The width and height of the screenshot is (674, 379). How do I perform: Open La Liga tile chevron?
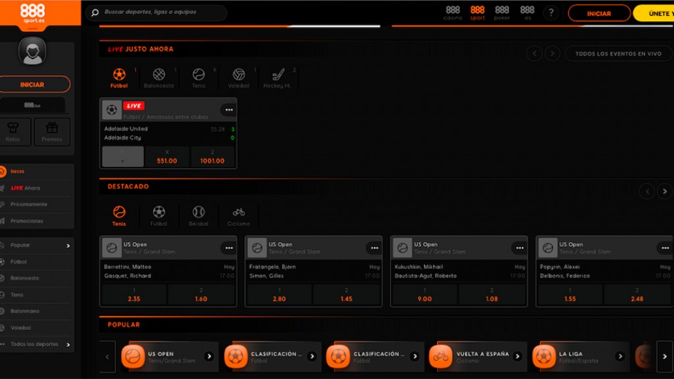pos(620,356)
